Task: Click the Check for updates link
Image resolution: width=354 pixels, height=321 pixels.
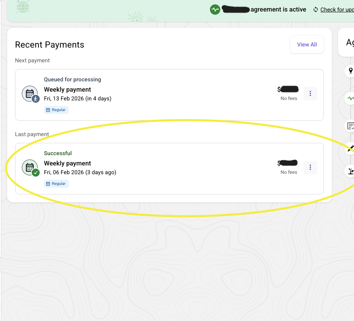Action: click(x=337, y=10)
